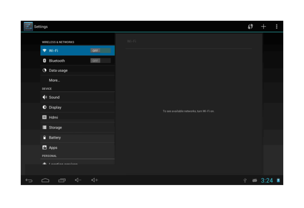Click the 'PERSONAL' section header
Image resolution: width=304 pixels, height=208 pixels.
tap(49, 156)
